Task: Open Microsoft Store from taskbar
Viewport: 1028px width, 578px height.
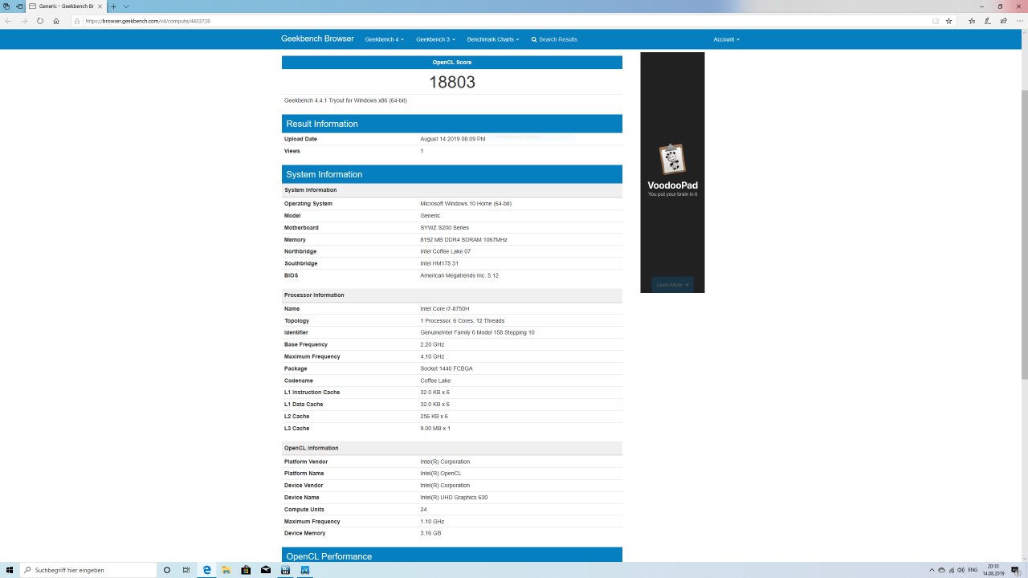Action: pyautogui.click(x=246, y=570)
